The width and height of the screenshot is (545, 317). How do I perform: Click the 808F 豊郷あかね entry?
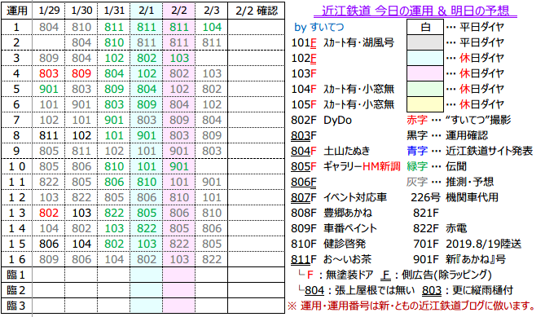[x=332, y=213]
